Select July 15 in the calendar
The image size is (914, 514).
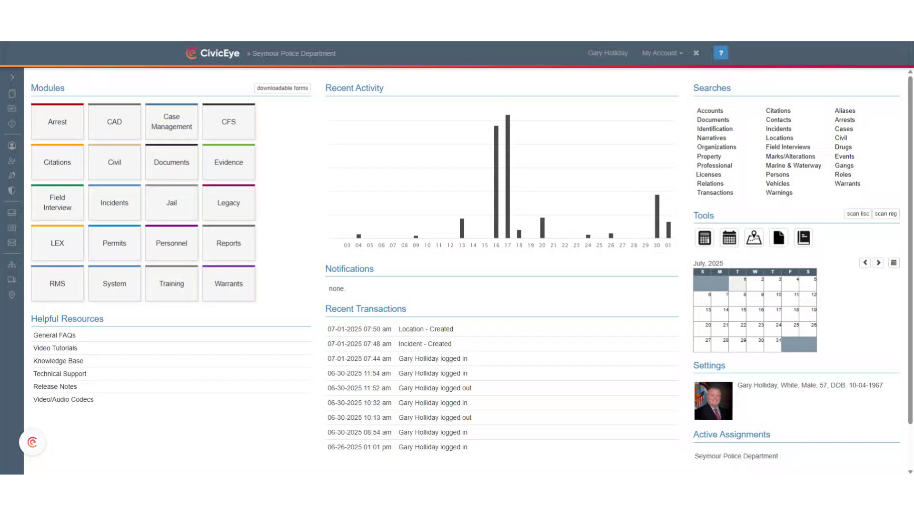click(x=737, y=314)
